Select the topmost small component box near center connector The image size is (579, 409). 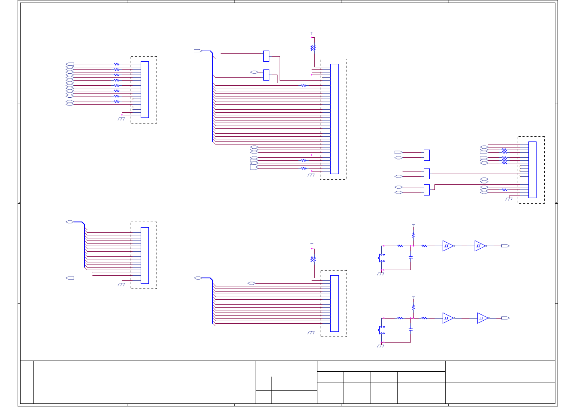coord(266,56)
